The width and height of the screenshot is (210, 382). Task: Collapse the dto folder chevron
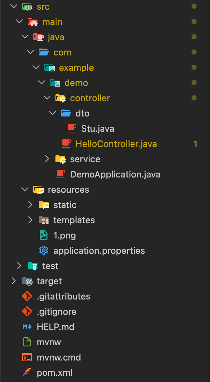pyautogui.click(x=52, y=113)
